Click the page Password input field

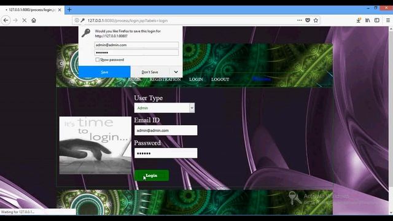pos(166,153)
